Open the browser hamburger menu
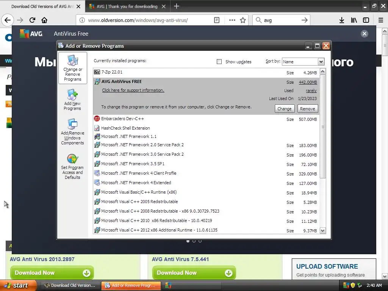 [380, 20]
